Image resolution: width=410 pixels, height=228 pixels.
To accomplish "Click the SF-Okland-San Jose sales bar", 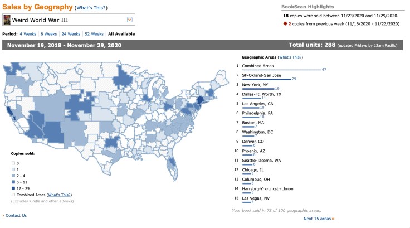I will (266, 79).
